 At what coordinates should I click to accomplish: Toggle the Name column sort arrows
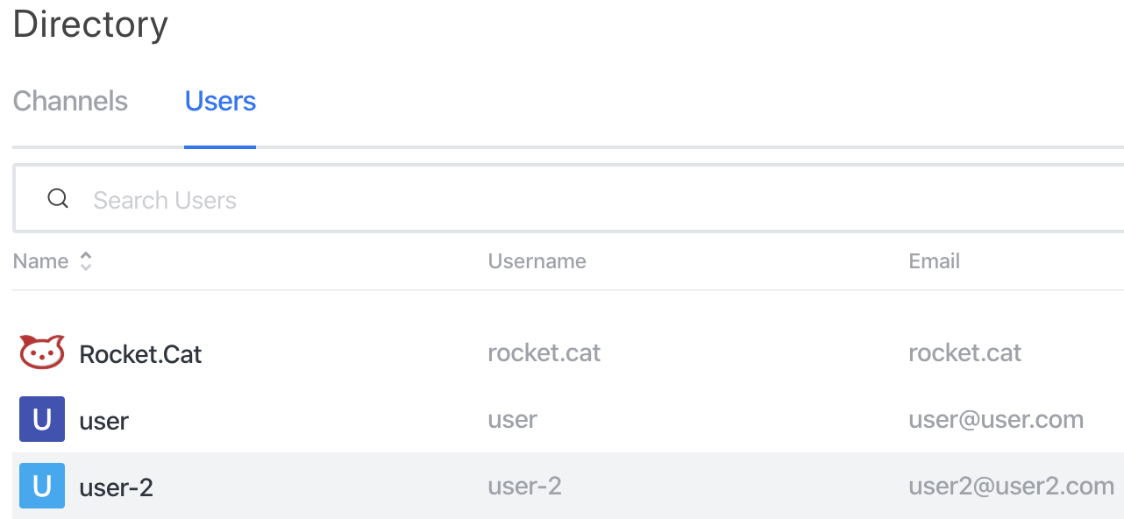coord(86,261)
